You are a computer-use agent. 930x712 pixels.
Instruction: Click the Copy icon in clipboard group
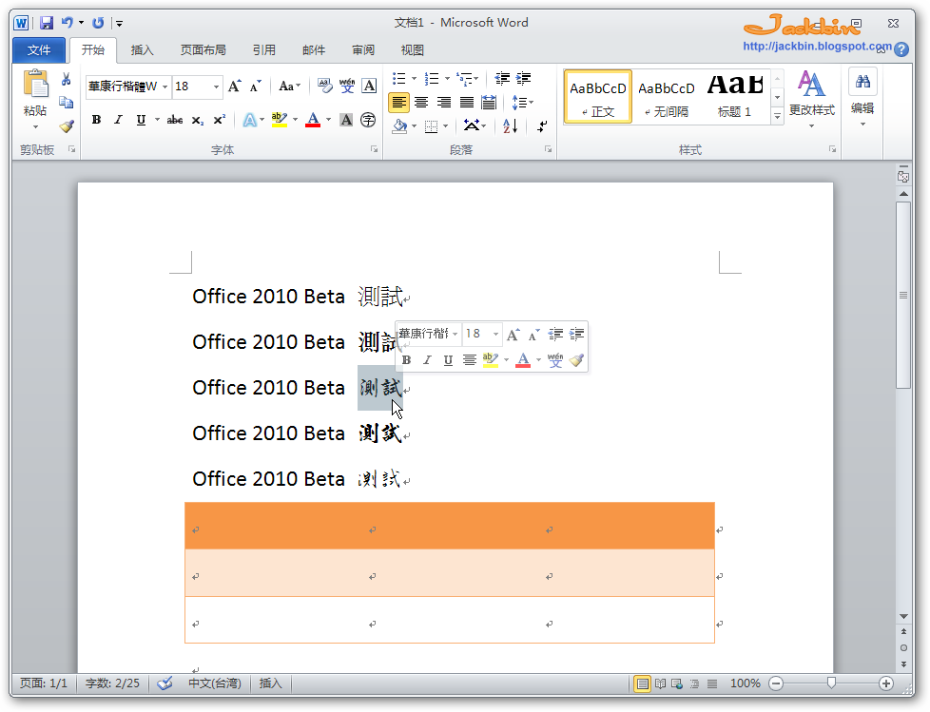[67, 103]
